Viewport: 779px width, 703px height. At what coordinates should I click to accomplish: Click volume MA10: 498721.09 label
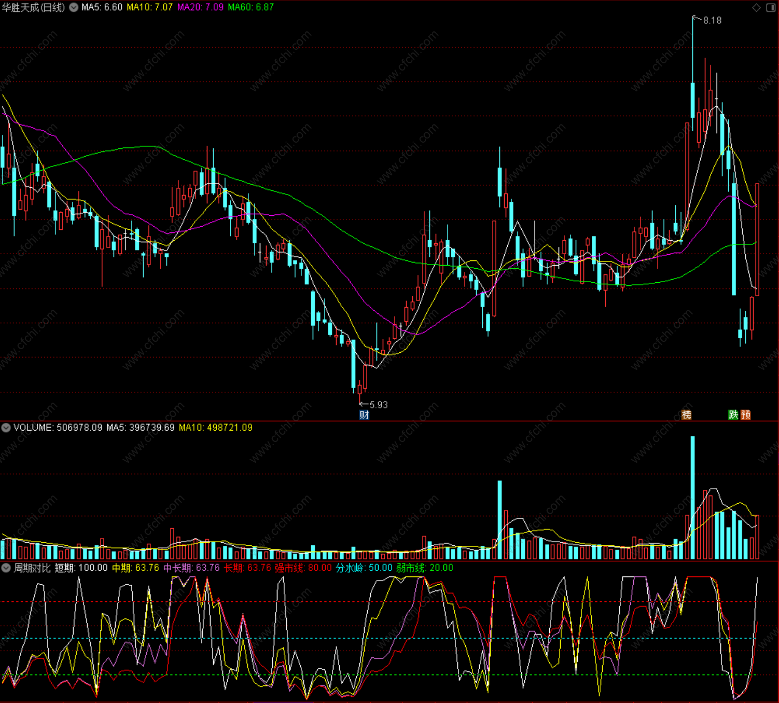pos(216,428)
